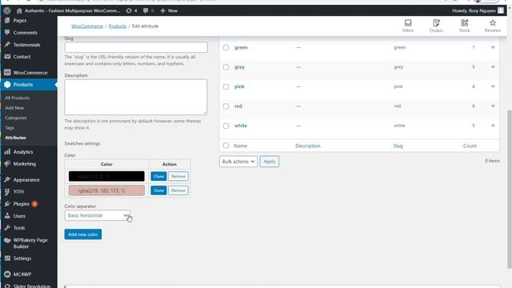The height and width of the screenshot is (288, 512).
Task: Open Attributes submenu item
Action: (15, 138)
